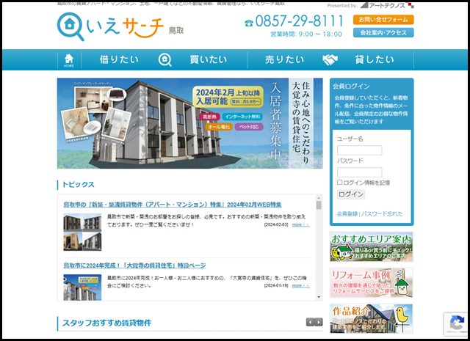Click the previous arrow in スタッフおすすめ賃貸物件

coord(310,322)
